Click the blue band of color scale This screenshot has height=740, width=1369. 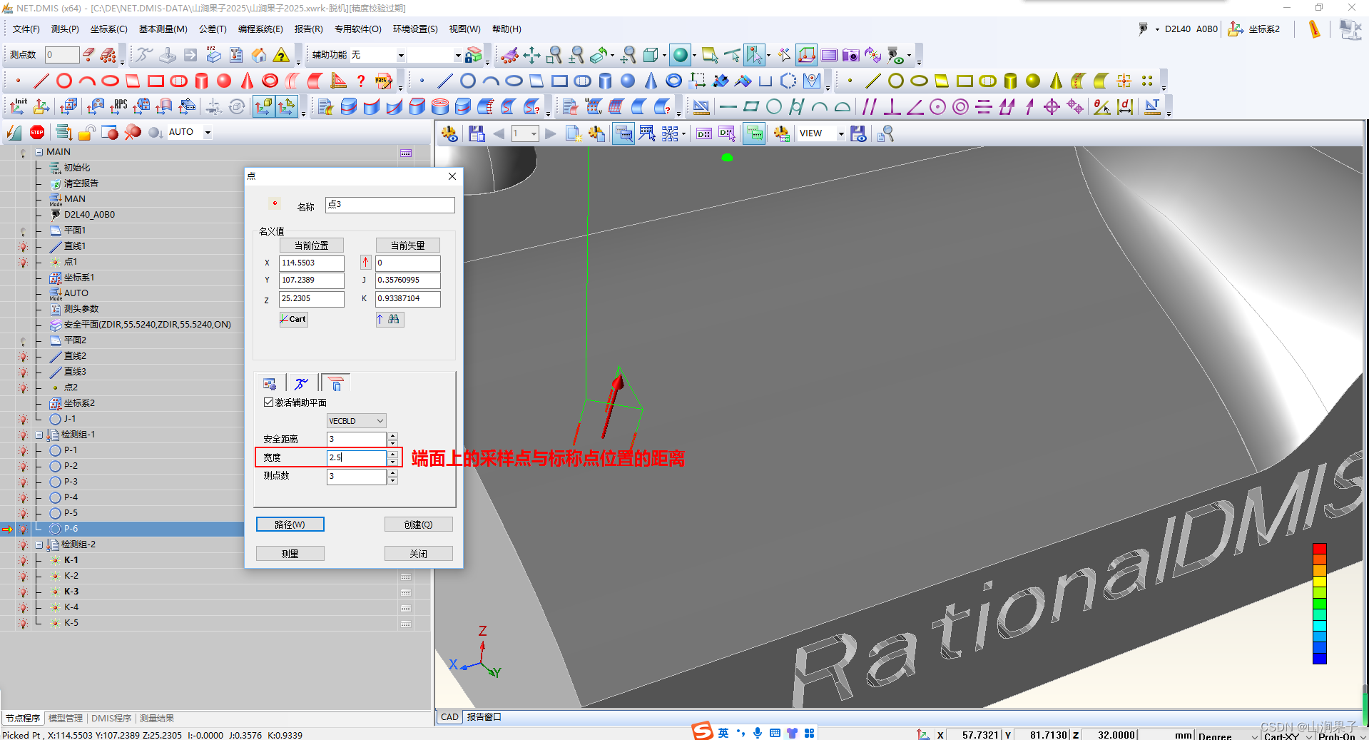(1319, 658)
